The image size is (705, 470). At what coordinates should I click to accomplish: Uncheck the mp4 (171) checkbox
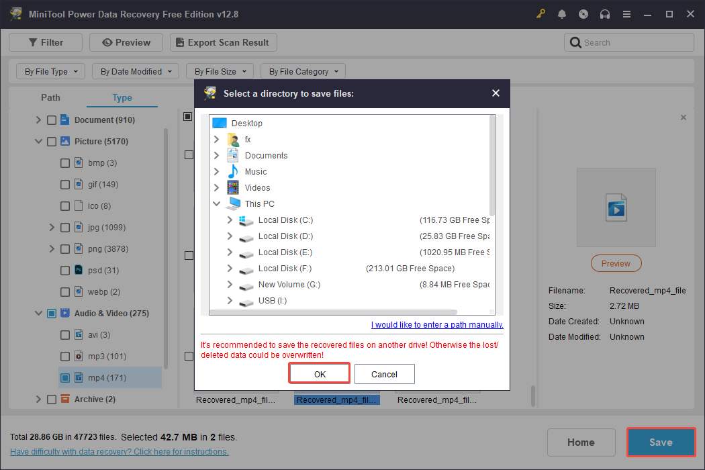64,377
